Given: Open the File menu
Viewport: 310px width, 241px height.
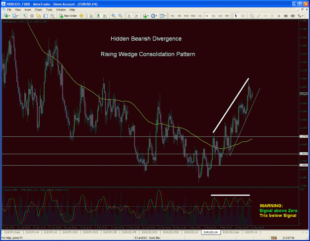Looking at the screenshot, I should (x=9, y=10).
